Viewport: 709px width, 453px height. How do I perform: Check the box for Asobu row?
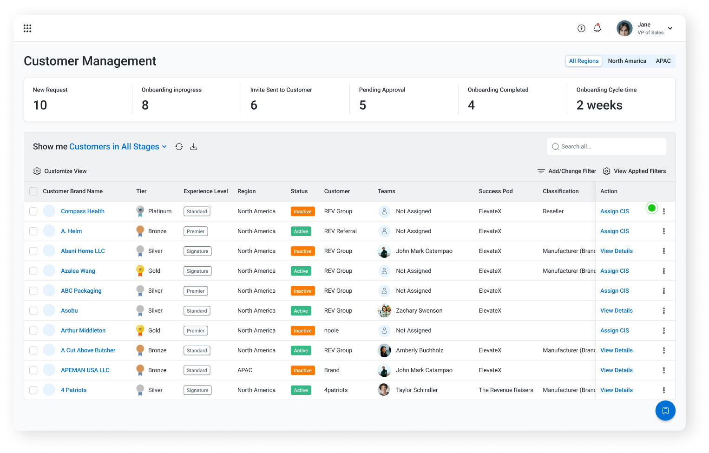(33, 311)
